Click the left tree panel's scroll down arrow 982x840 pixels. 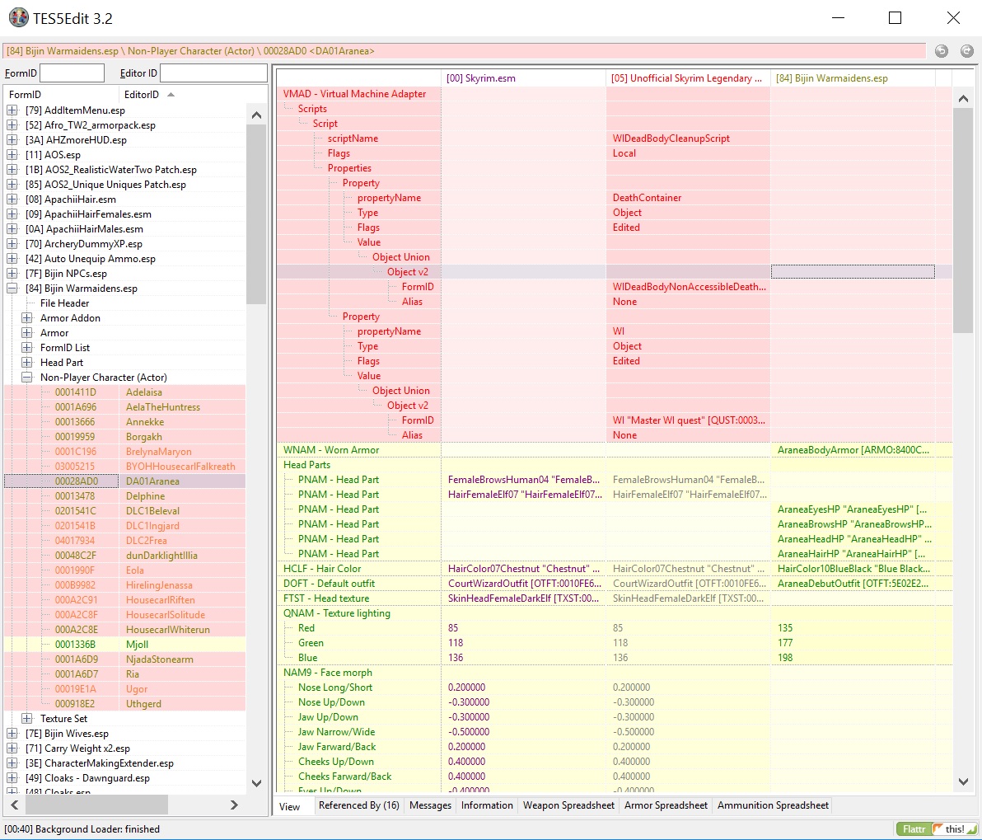tap(256, 783)
